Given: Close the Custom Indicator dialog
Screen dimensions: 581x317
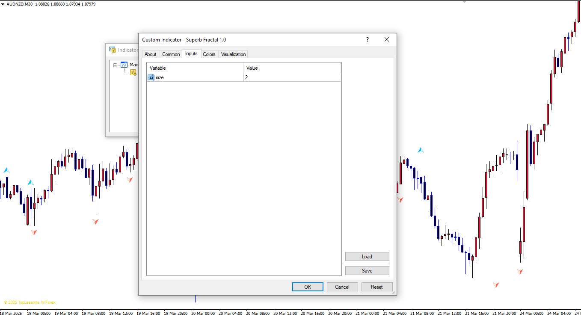Looking at the screenshot, I should [387, 39].
